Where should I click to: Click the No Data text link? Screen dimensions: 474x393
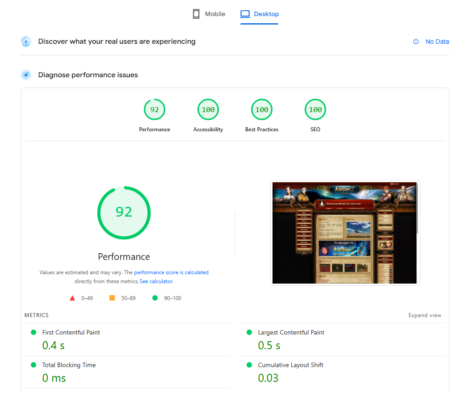437,42
